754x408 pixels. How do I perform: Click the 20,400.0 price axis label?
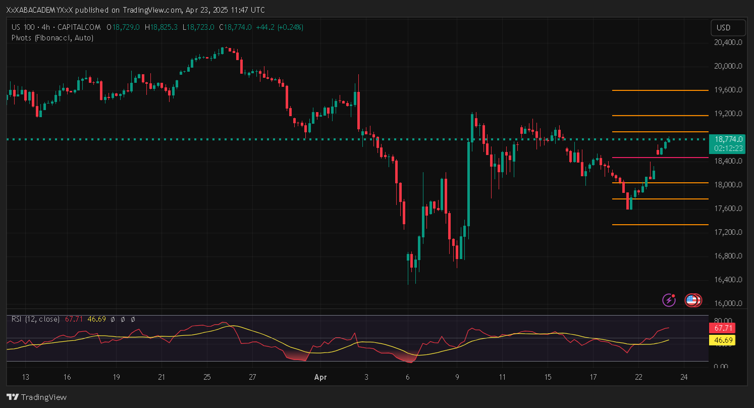728,42
